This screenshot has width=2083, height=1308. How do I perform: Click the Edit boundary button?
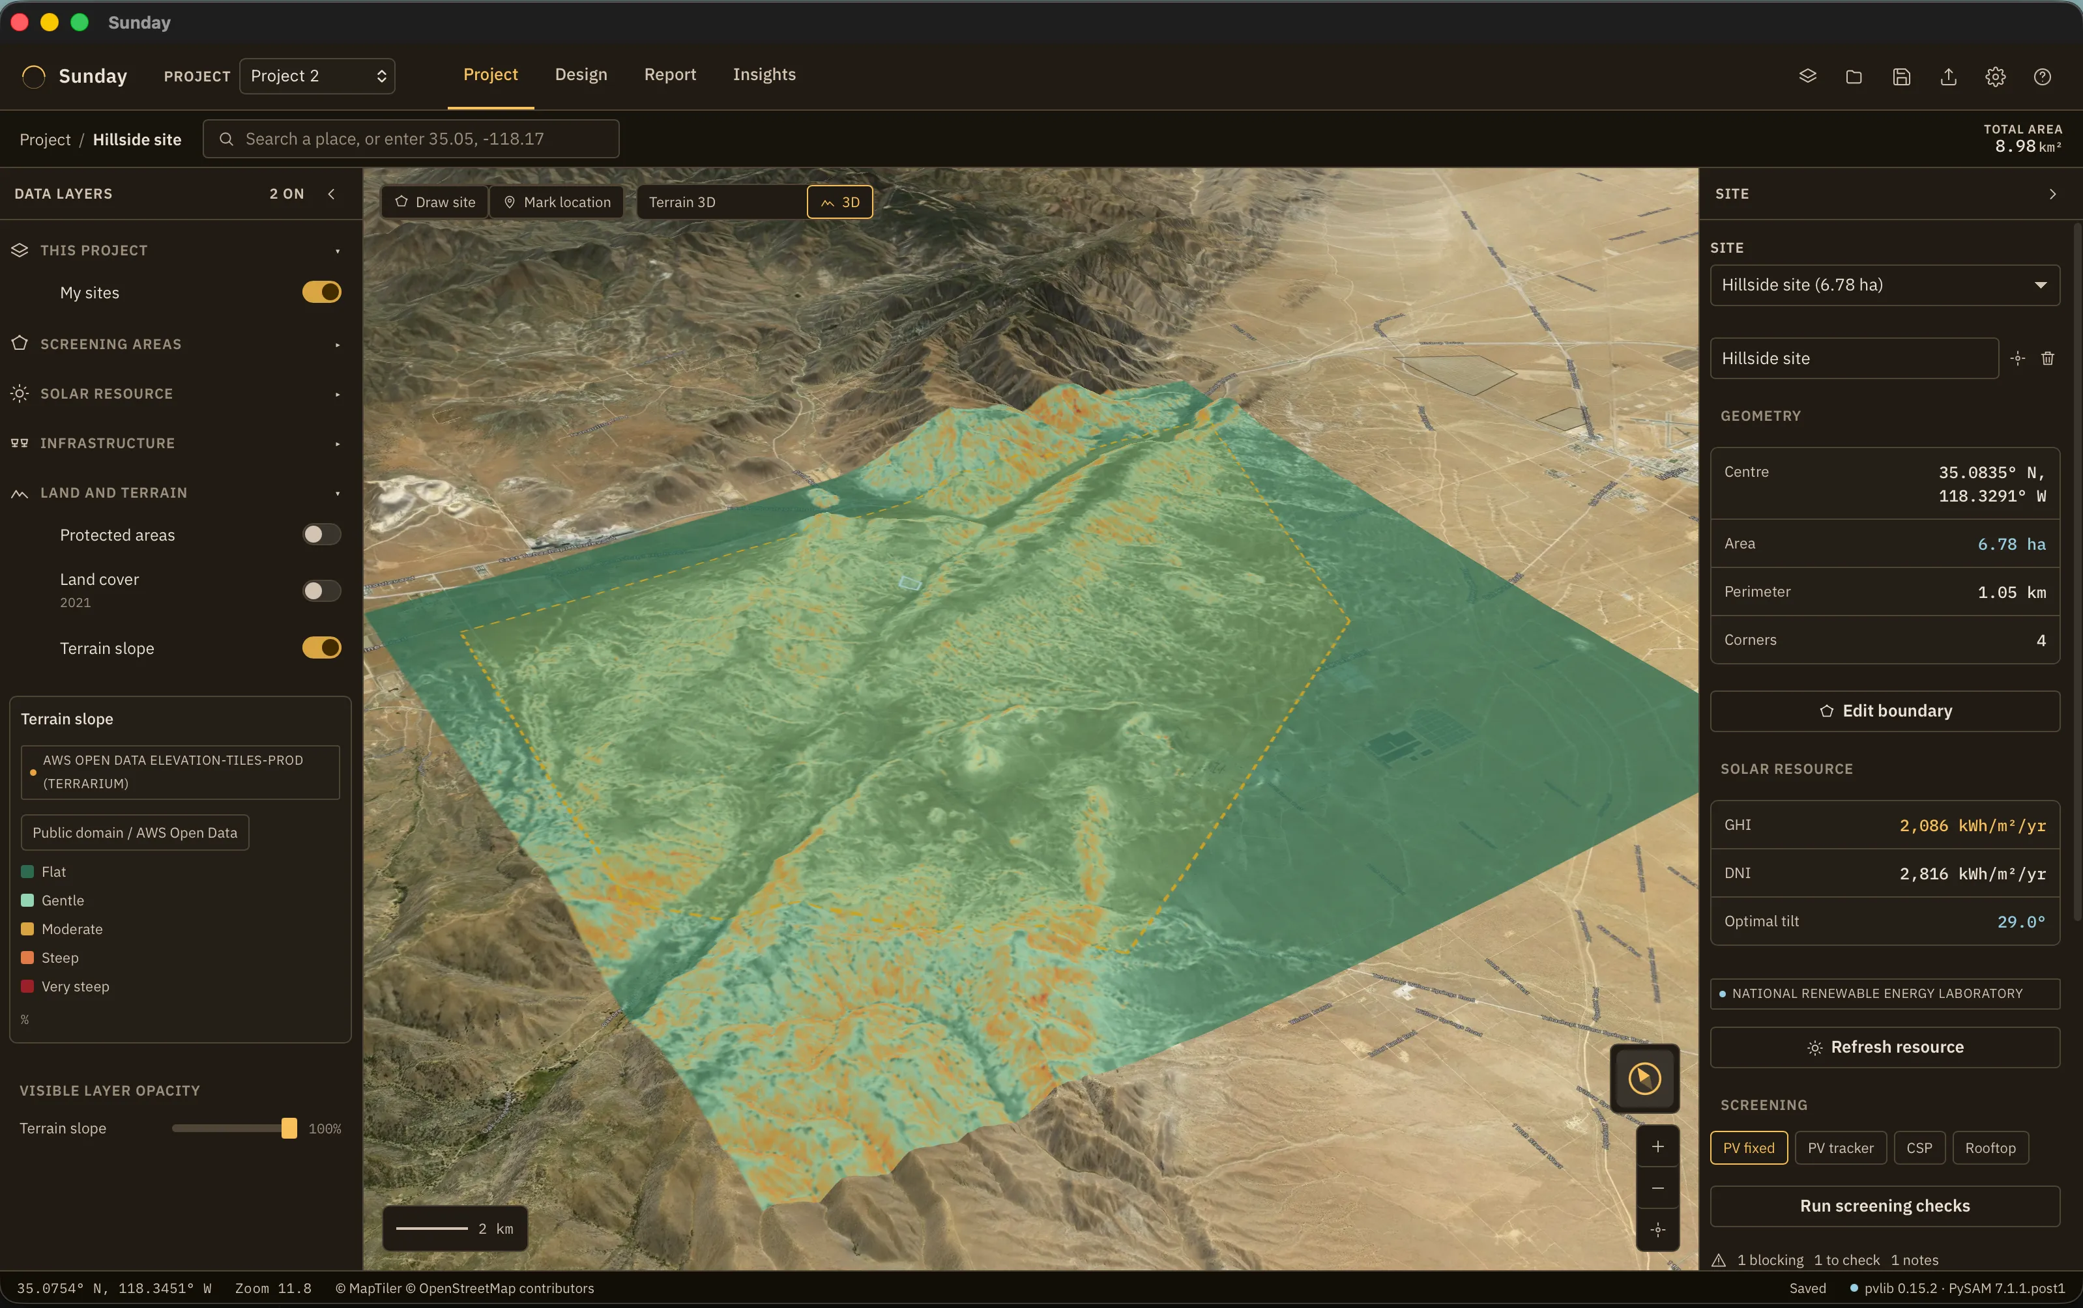point(1884,711)
